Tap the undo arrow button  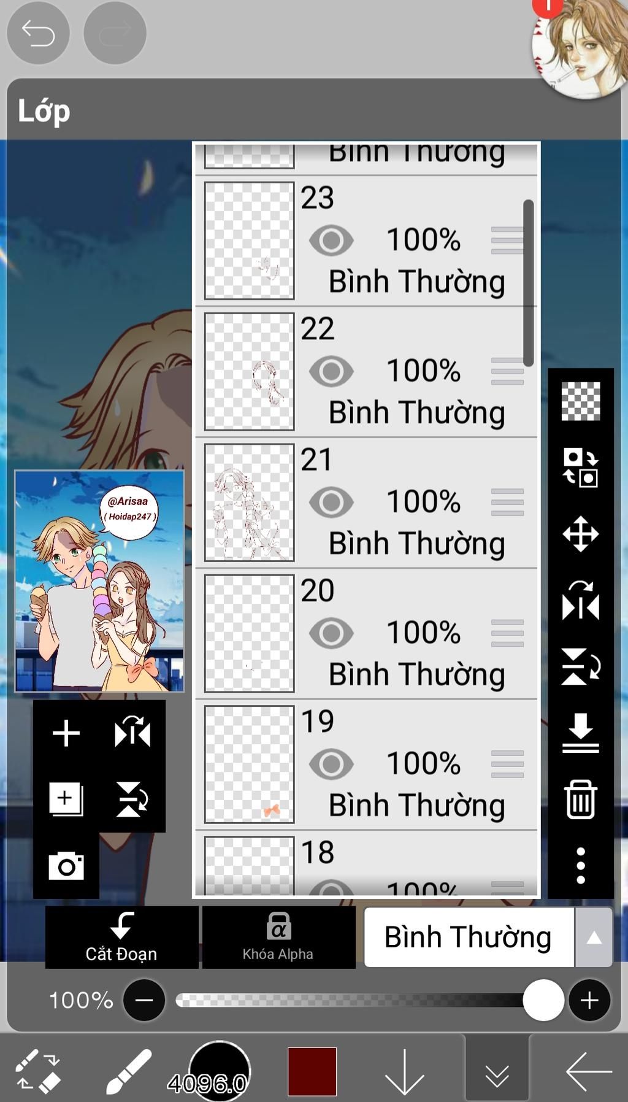tap(38, 33)
